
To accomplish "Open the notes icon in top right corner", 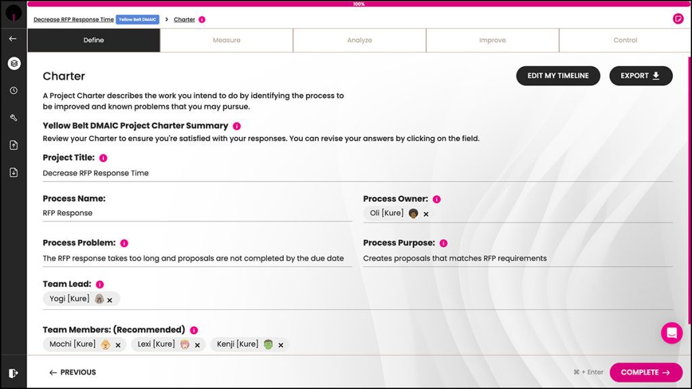I will [678, 19].
